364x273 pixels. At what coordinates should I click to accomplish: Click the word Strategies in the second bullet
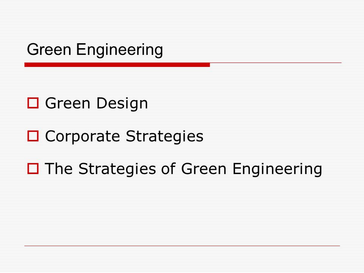(x=165, y=136)
